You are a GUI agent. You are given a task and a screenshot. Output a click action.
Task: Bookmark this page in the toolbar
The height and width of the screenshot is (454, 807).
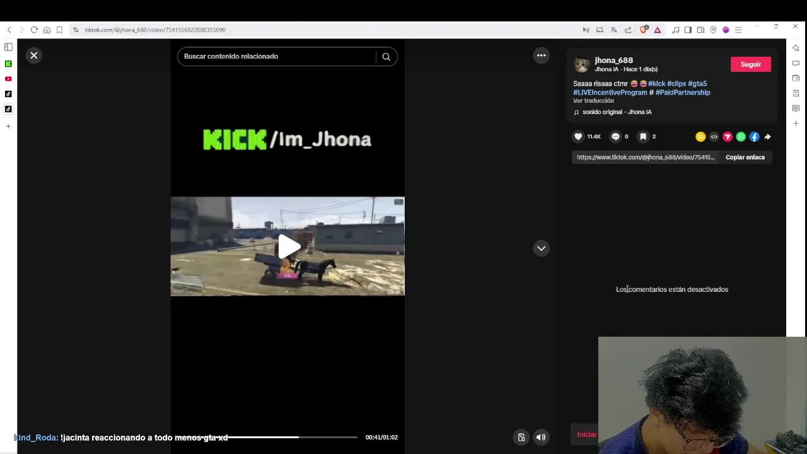click(59, 30)
